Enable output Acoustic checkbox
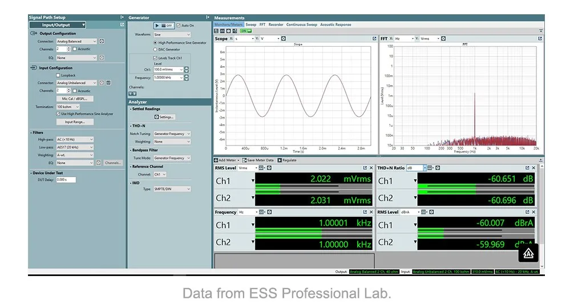Screen dimensions: 570x308 tap(75, 48)
